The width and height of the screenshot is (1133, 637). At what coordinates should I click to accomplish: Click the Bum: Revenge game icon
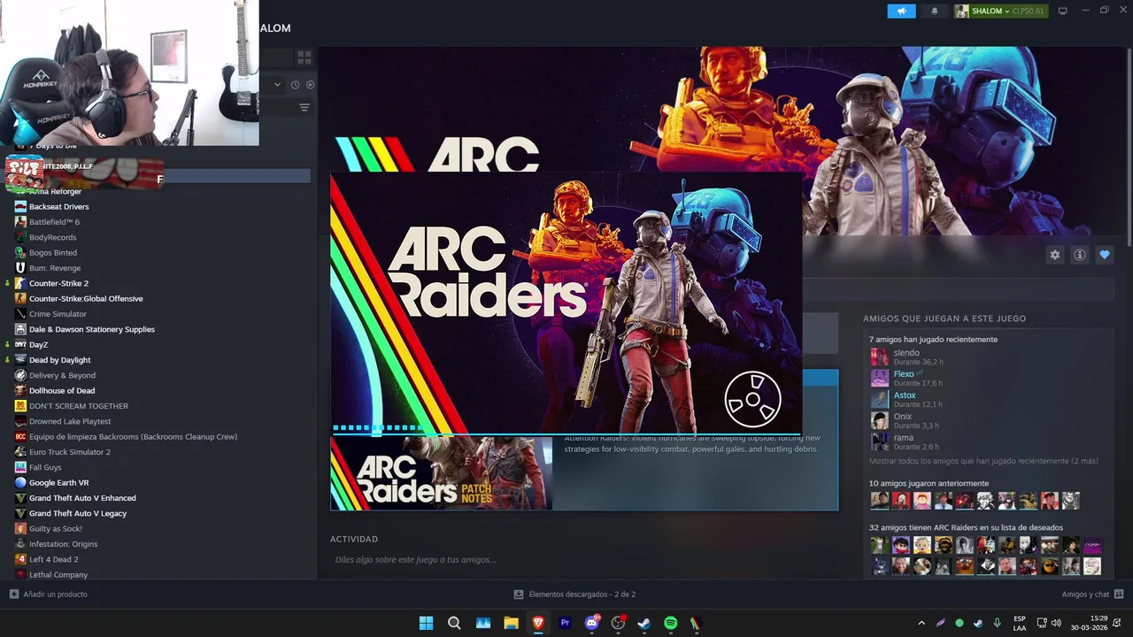(x=20, y=268)
